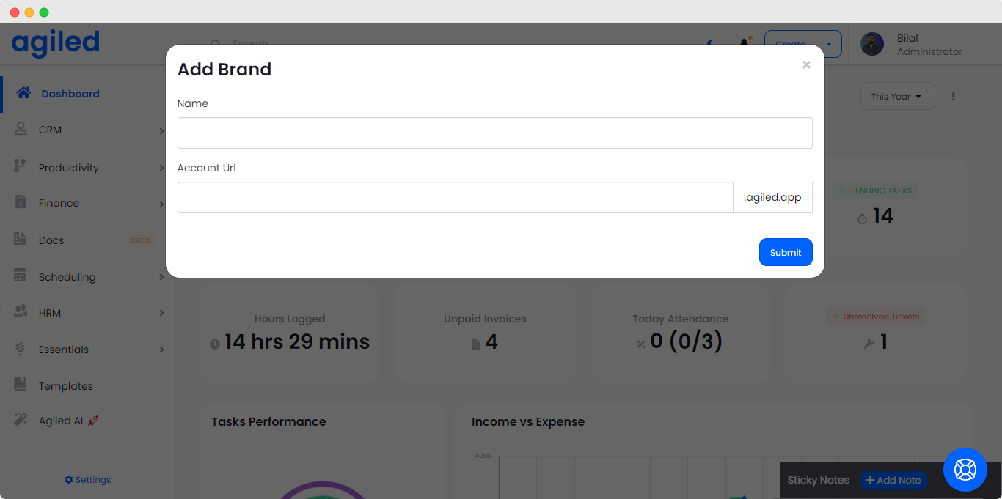Close the Add Brand dialog
The height and width of the screenshot is (499, 1002).
click(806, 65)
